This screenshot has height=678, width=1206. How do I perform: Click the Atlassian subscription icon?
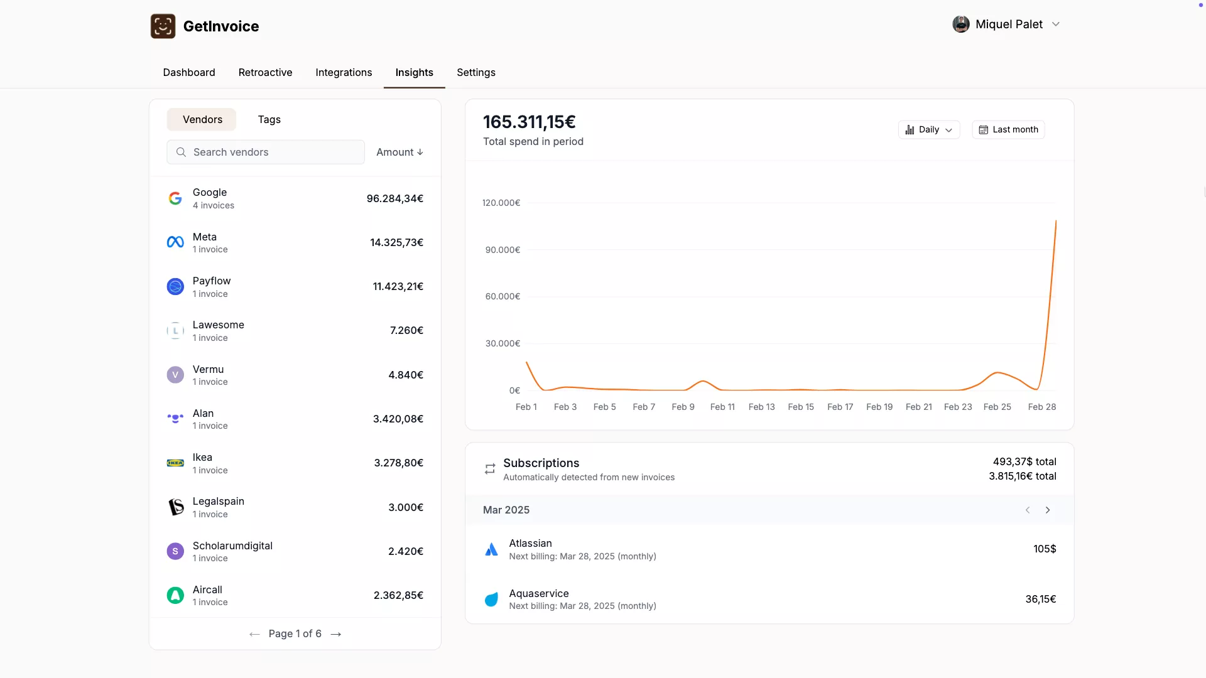click(x=491, y=550)
